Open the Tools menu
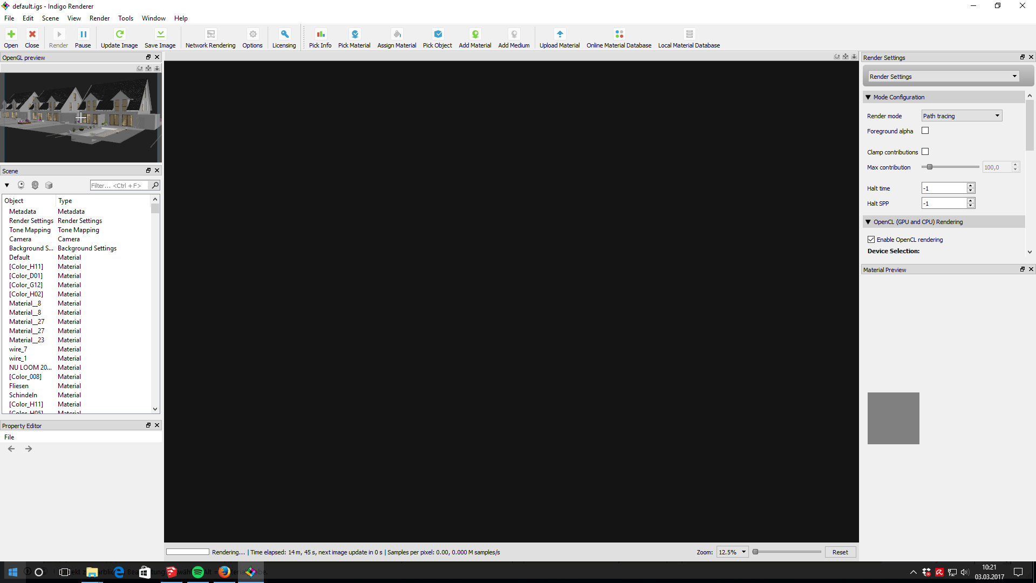The image size is (1036, 583). [x=126, y=18]
